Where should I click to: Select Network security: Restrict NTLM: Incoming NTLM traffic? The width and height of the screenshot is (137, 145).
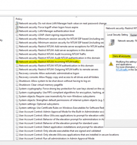(x=49, y=62)
